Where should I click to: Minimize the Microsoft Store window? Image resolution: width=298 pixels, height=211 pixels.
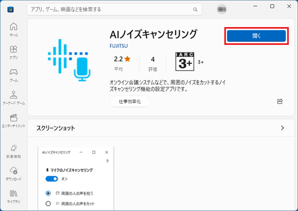pyautogui.click(x=255, y=6)
